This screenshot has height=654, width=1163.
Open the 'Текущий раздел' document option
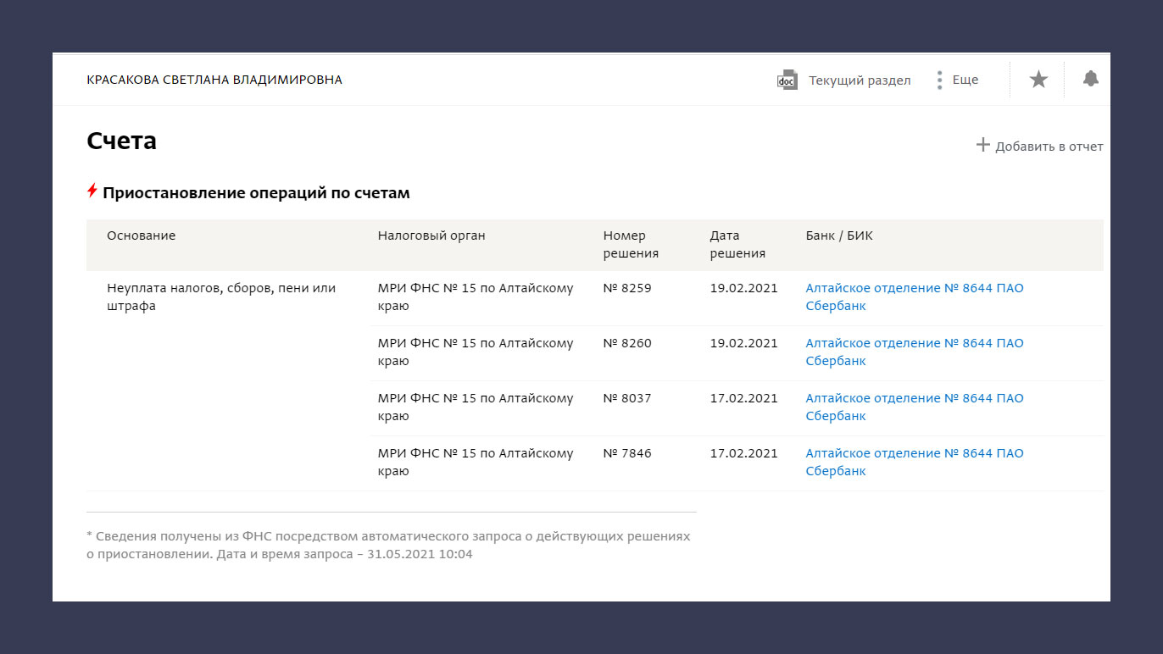click(860, 80)
